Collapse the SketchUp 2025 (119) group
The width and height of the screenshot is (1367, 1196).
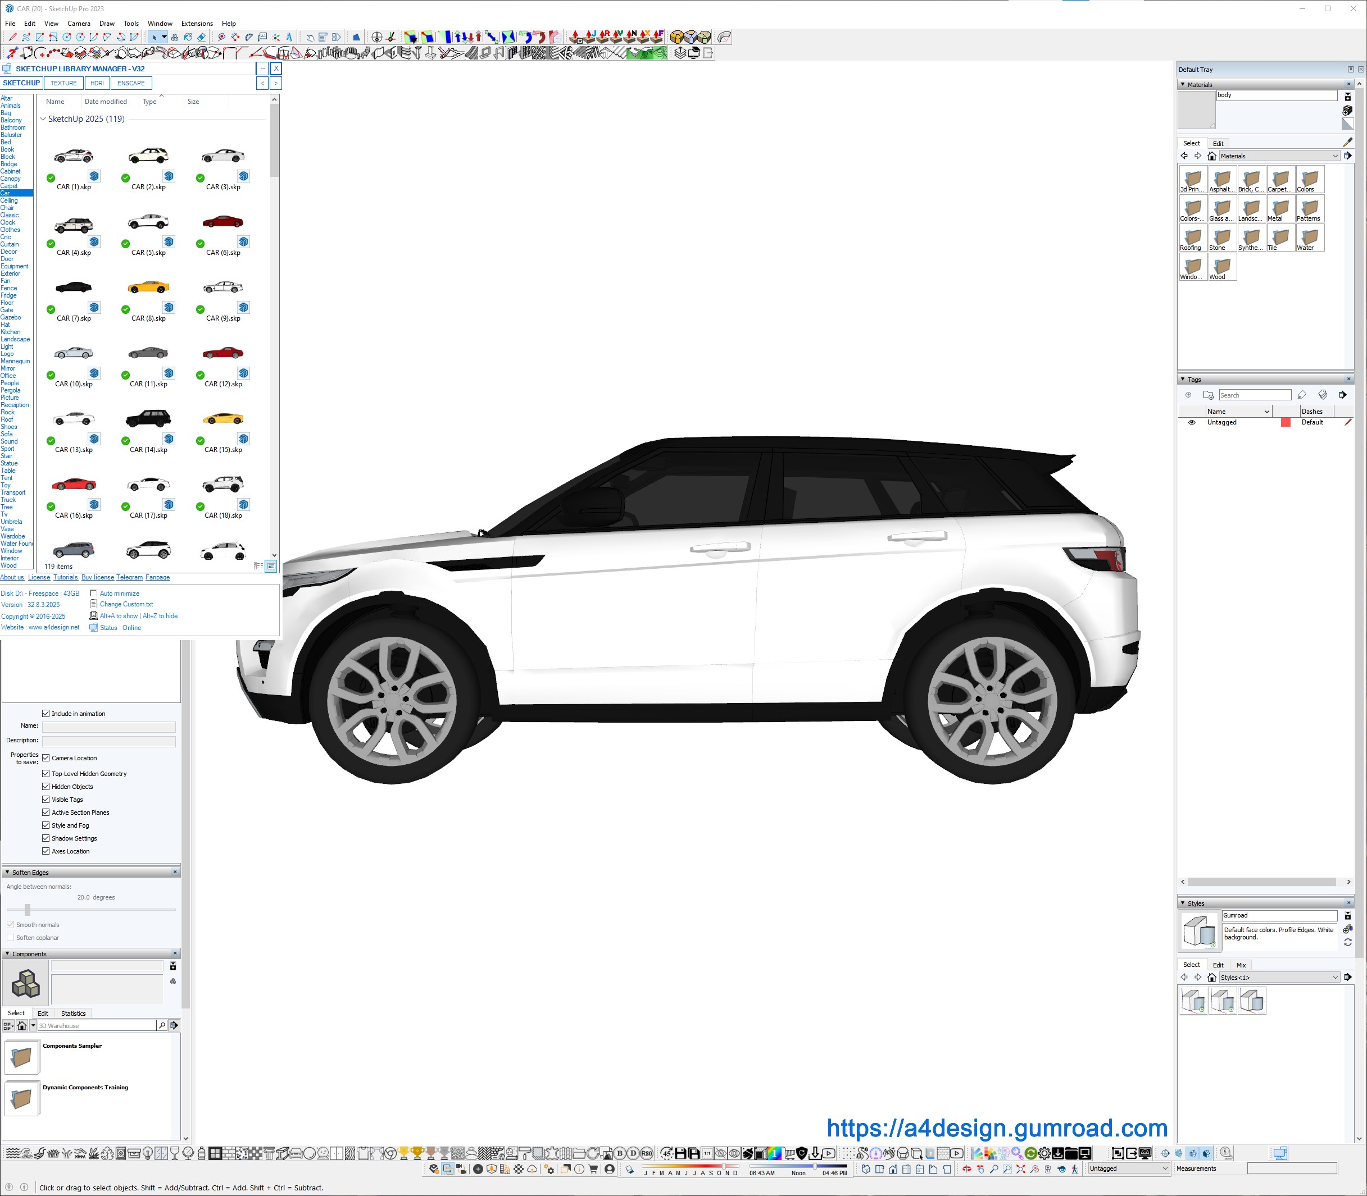[43, 119]
